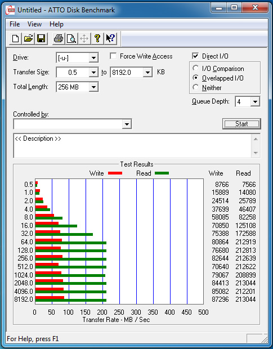Viewport: 273px width, 349px height.
Task: Click inside the Description text box
Action: [x=133, y=146]
